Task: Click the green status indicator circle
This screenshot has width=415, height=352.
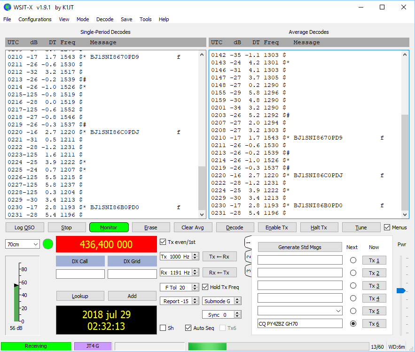Action: [47, 244]
